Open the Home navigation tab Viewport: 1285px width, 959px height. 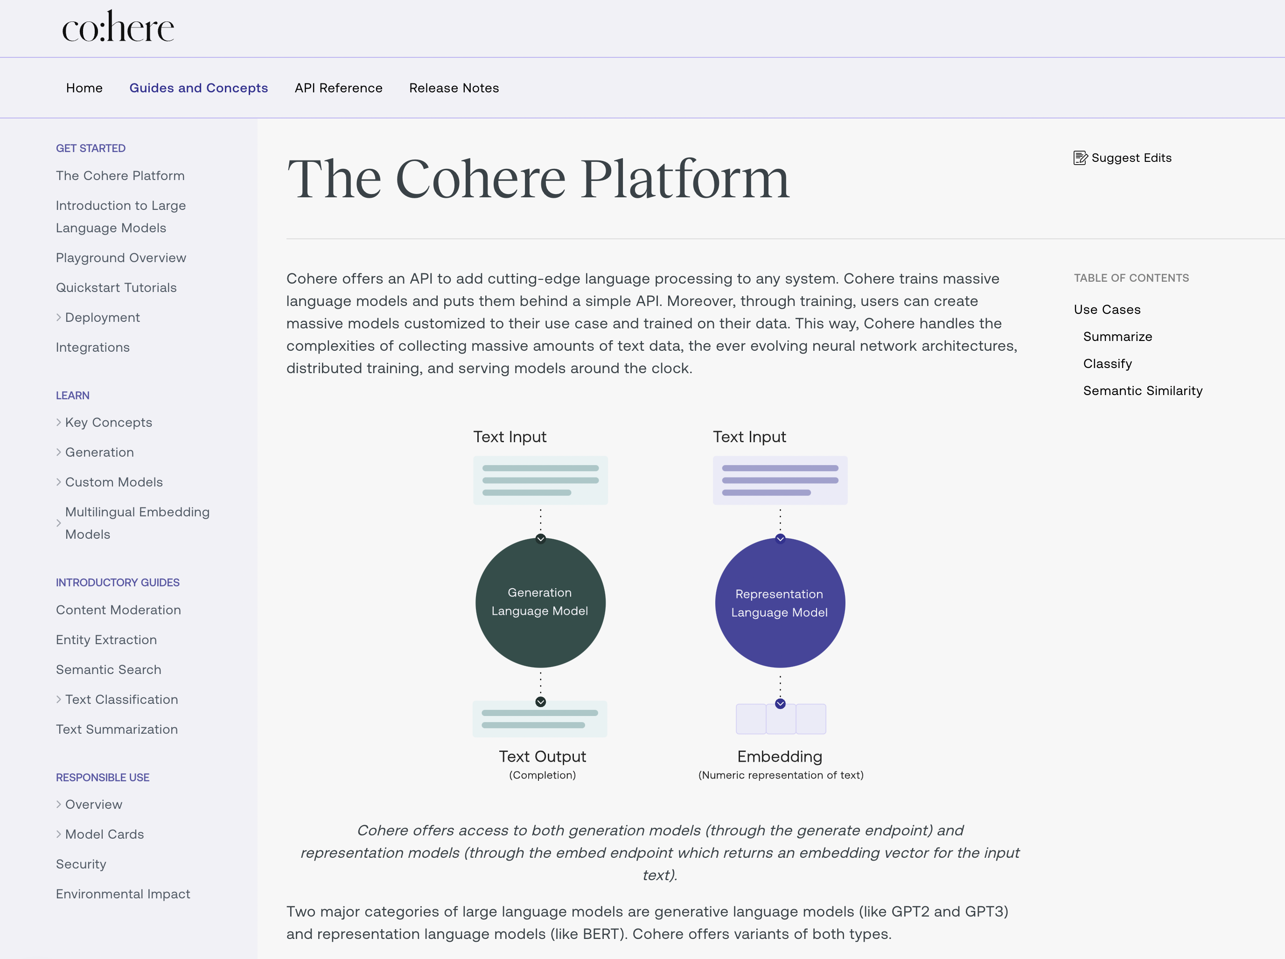tap(84, 88)
